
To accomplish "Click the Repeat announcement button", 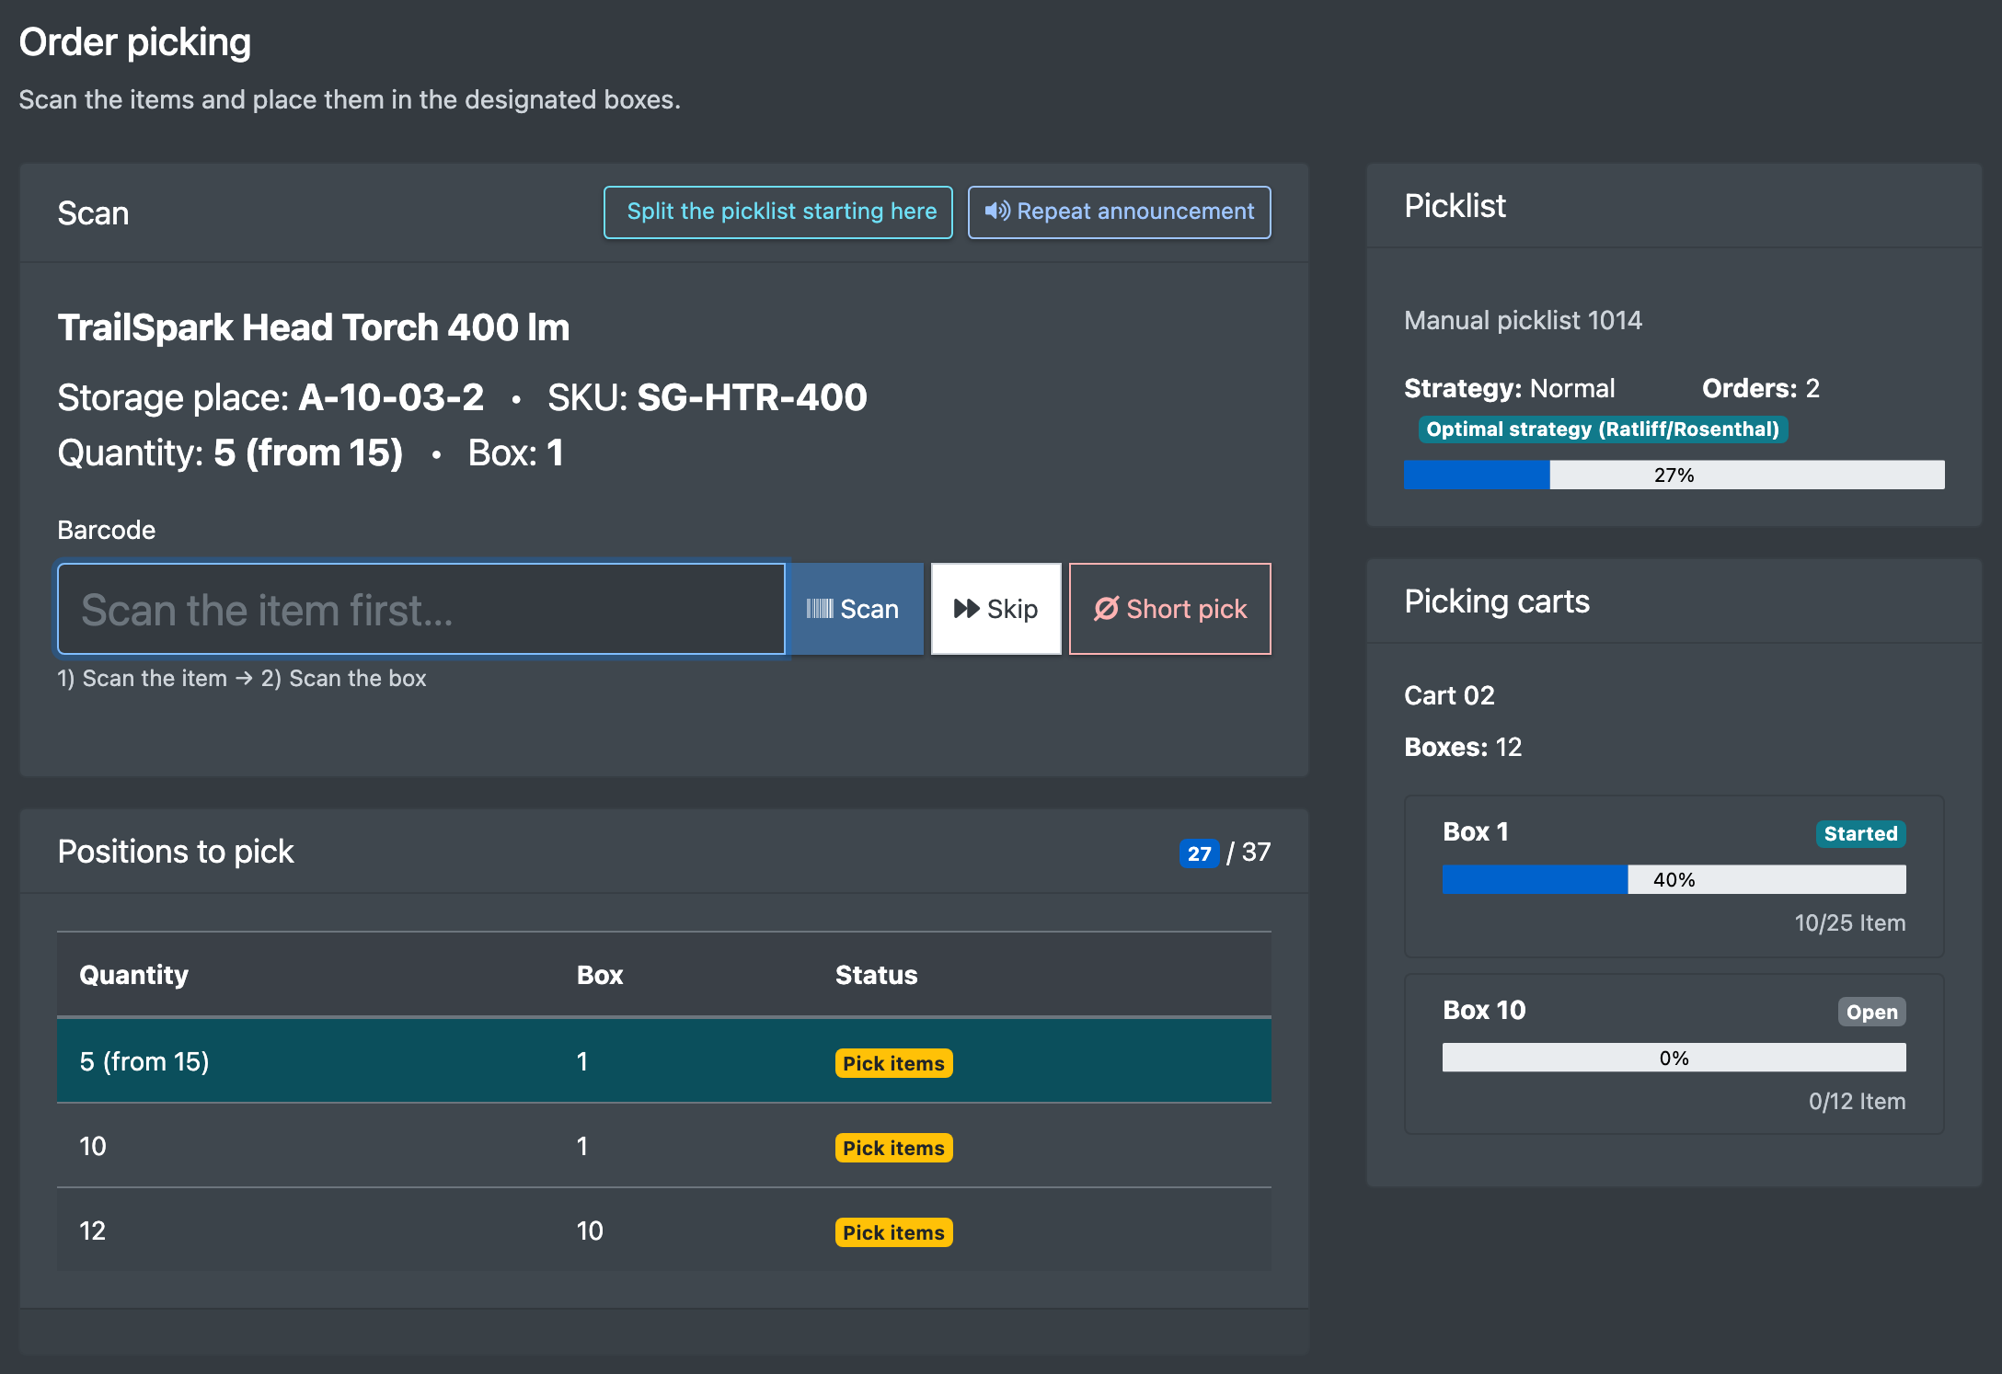I will 1120,212.
